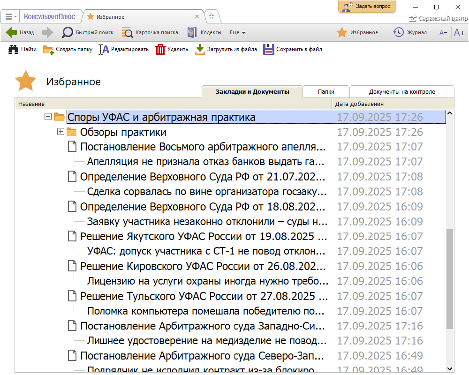Open the Кодексы codes section
Viewport: 469px width, 375px height.
click(x=191, y=32)
